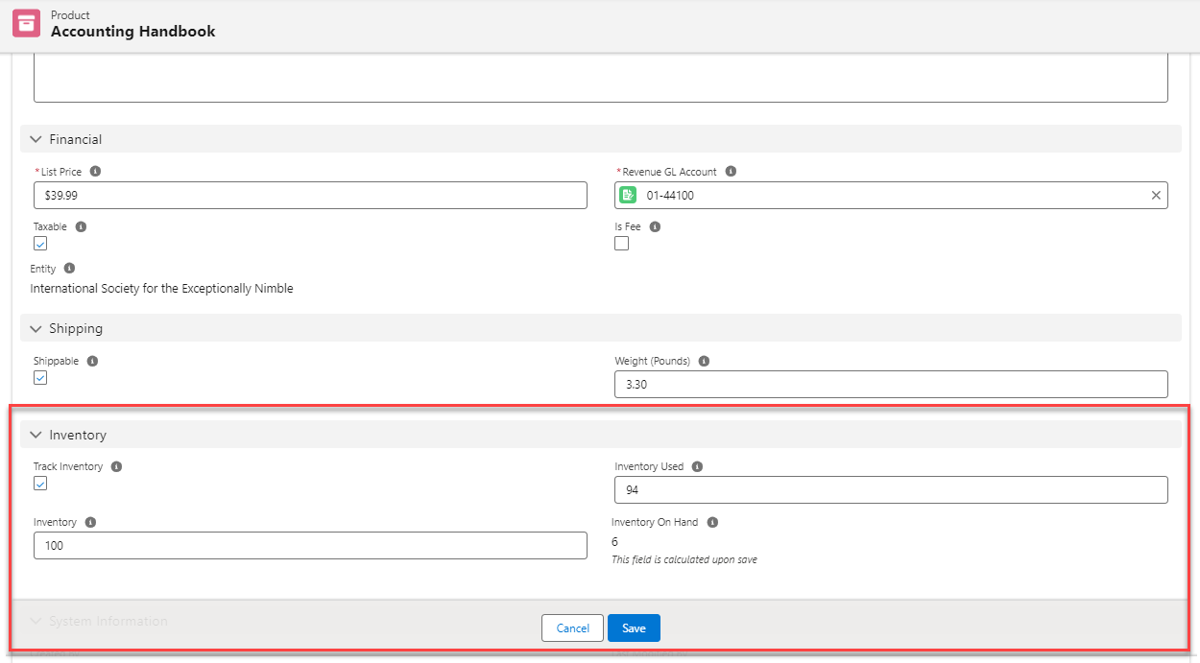Uncheck the Taxable checkbox

click(40, 244)
